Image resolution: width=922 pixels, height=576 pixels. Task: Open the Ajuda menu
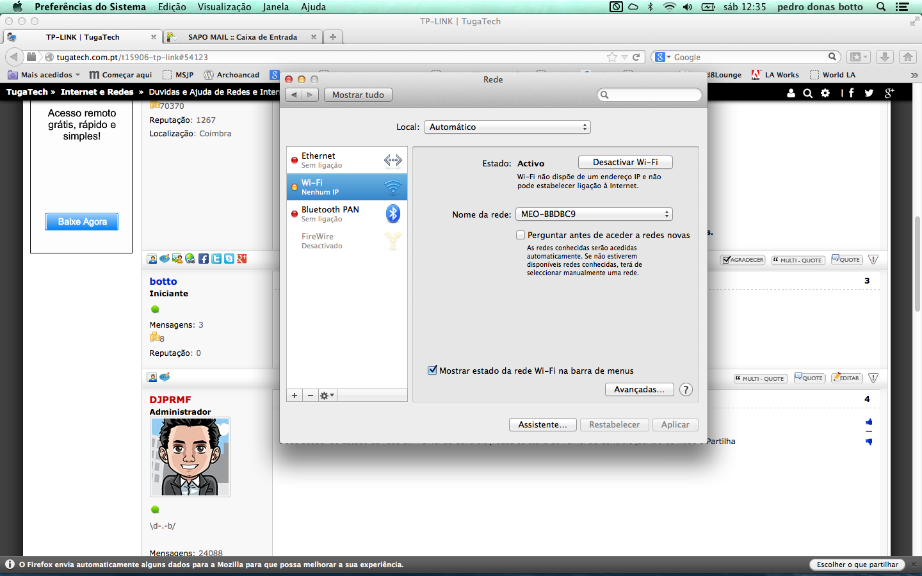(314, 7)
